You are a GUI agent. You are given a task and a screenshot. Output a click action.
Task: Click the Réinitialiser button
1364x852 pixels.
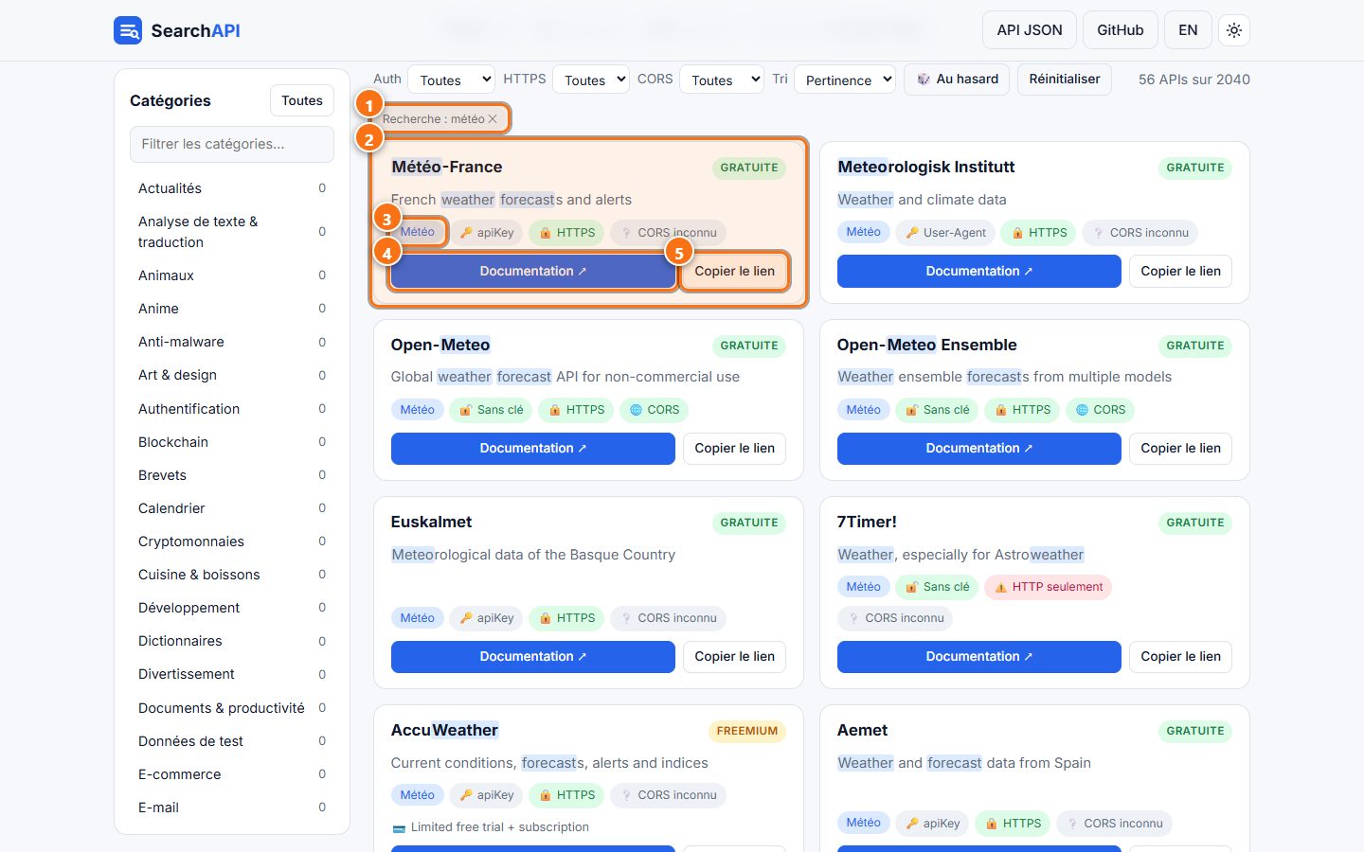pyautogui.click(x=1065, y=80)
